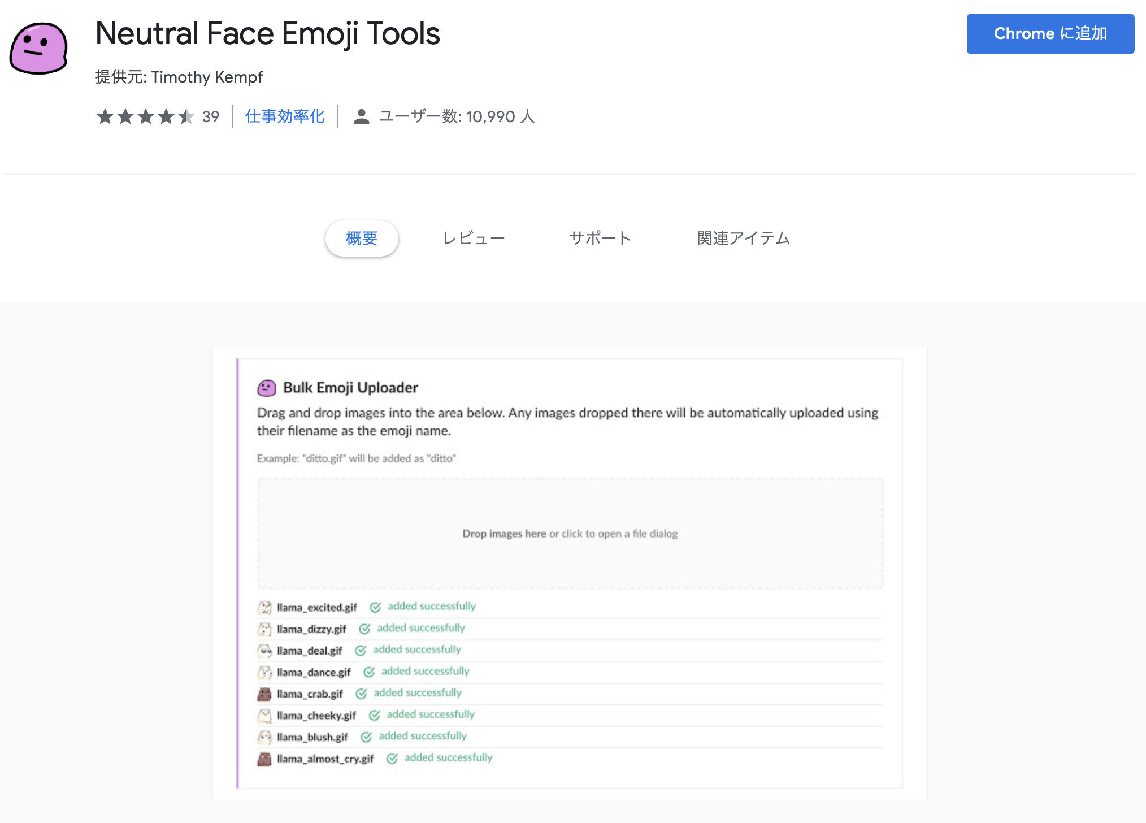The width and height of the screenshot is (1146, 823).
Task: Switch to the レビュー tab
Action: 474,239
